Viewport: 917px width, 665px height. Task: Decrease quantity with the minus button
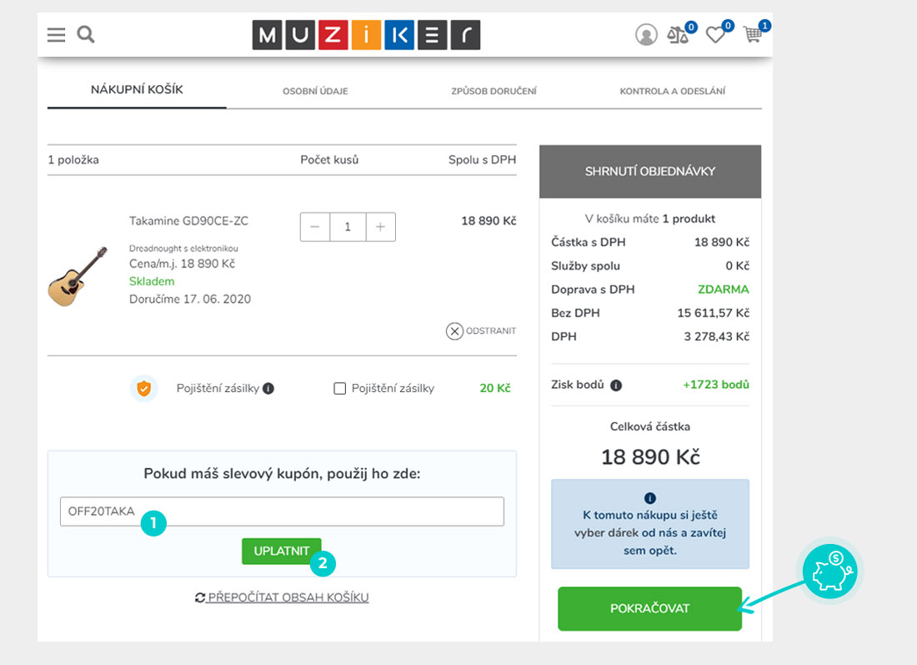click(x=315, y=227)
